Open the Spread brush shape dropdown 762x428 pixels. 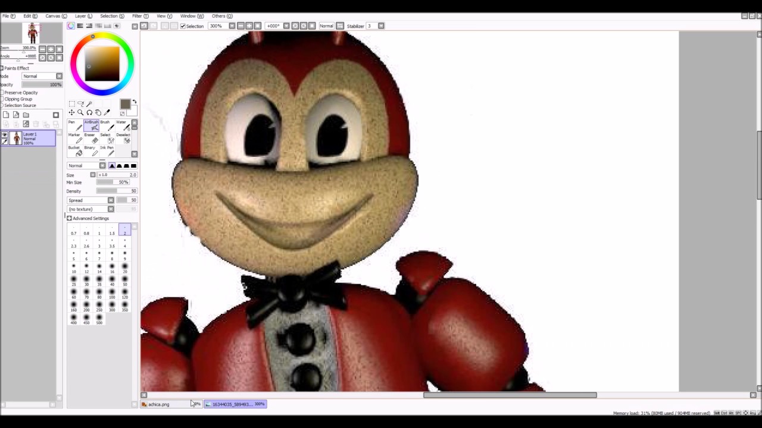tap(90, 200)
